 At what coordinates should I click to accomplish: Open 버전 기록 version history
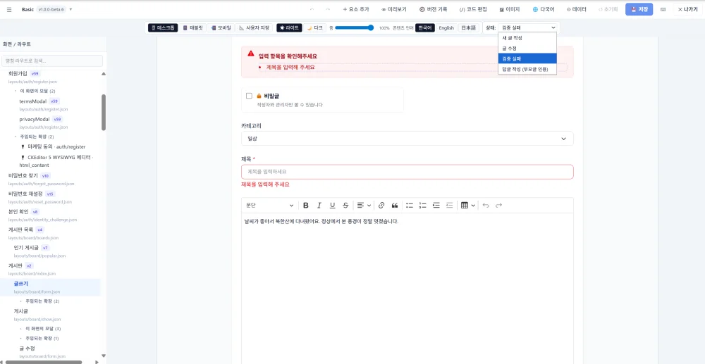click(x=433, y=9)
